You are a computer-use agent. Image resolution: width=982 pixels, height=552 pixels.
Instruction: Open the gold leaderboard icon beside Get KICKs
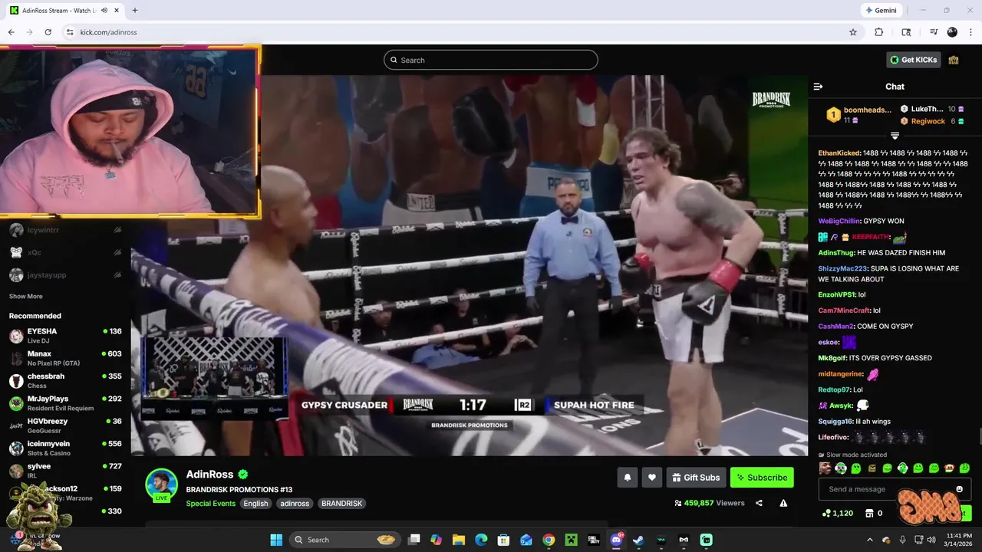coord(954,60)
